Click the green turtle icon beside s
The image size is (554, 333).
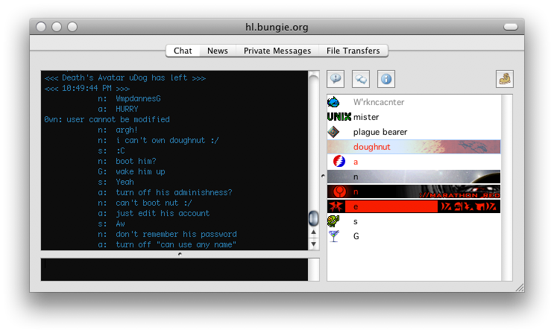(334, 221)
